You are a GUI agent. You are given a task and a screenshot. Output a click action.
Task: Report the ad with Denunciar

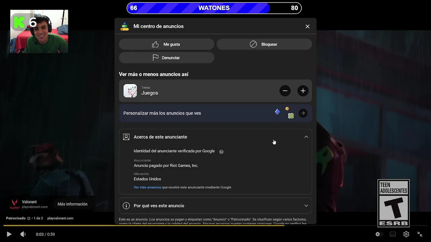(167, 58)
